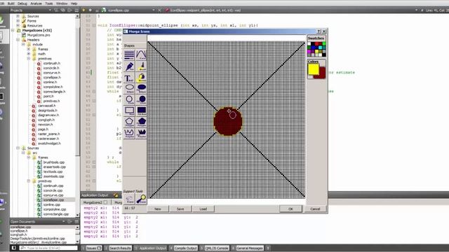This screenshot has height=252, width=449.
Task: Expand the frames folder under include
Action: (x=29, y=49)
